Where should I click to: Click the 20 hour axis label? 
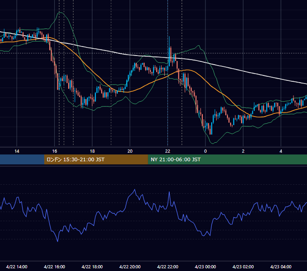click(130, 151)
